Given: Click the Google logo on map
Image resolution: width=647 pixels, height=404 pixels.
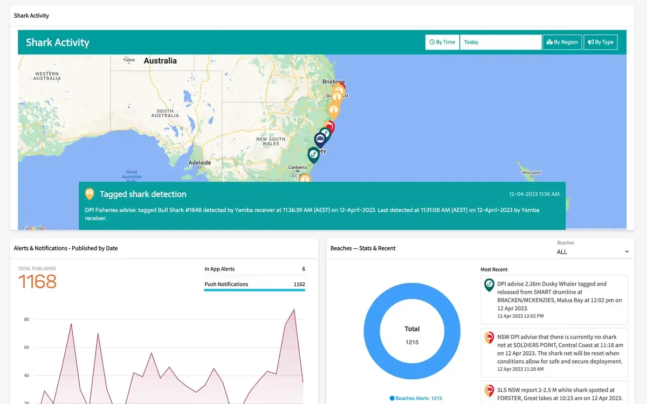Looking at the screenshot, I should pyautogui.click(x=33, y=228).
